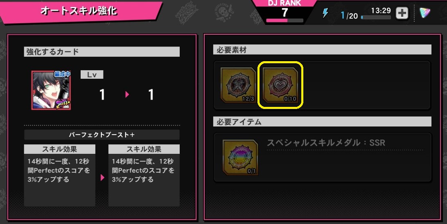The image size is (447, 224).
Task: Tap the blue lightning stamina icon
Action: click(x=325, y=13)
